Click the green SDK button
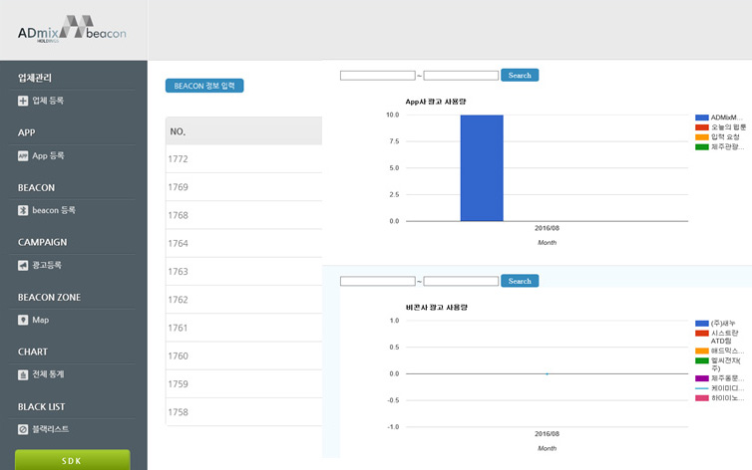Viewport: 752px width, 470px height. tap(72, 460)
